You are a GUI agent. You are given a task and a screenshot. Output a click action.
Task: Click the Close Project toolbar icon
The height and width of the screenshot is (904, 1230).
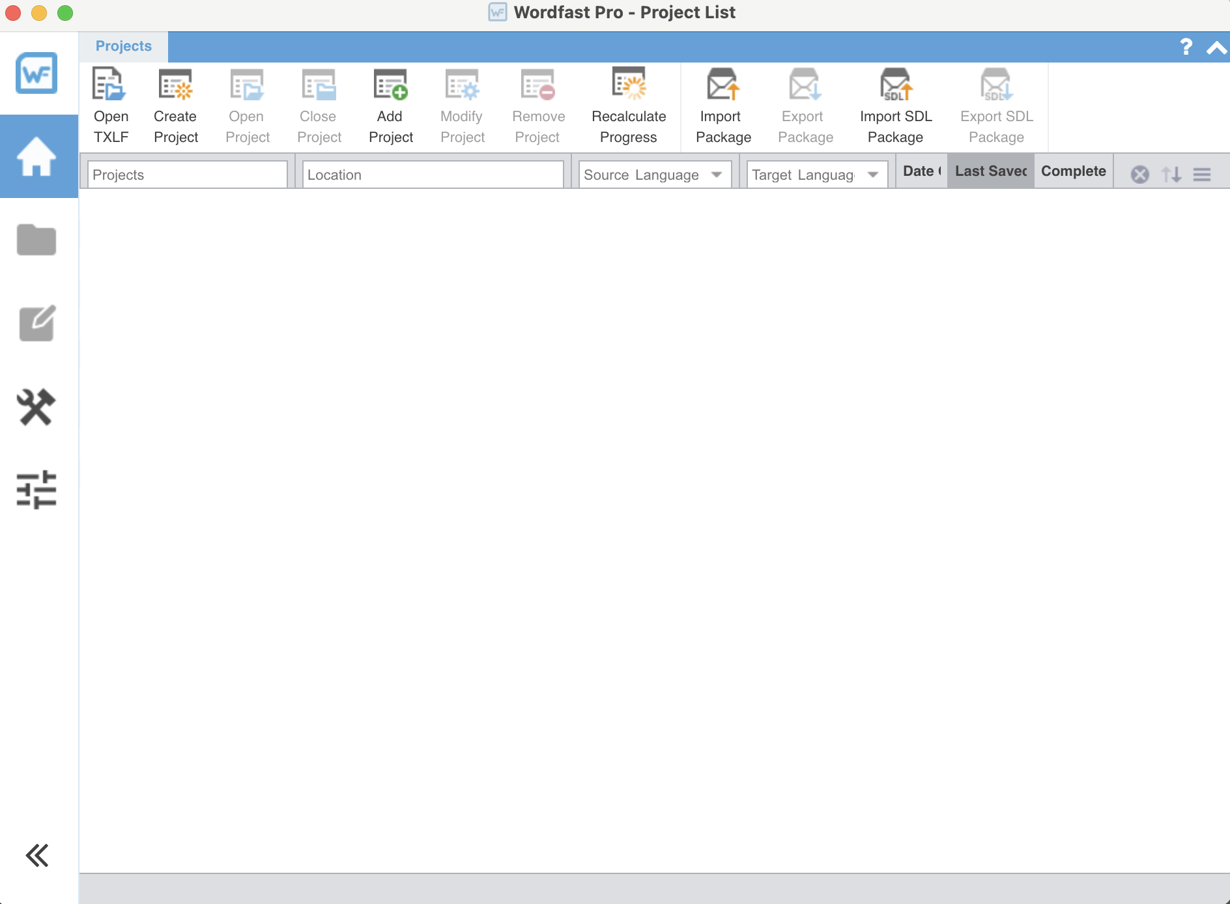pyautogui.click(x=319, y=106)
